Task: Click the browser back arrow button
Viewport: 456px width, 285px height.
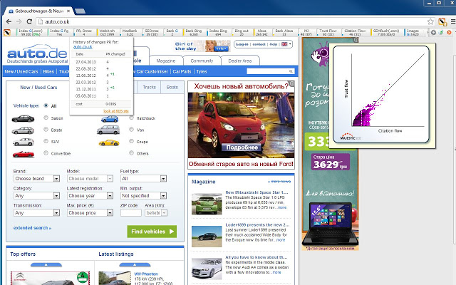Action: coord(8,22)
